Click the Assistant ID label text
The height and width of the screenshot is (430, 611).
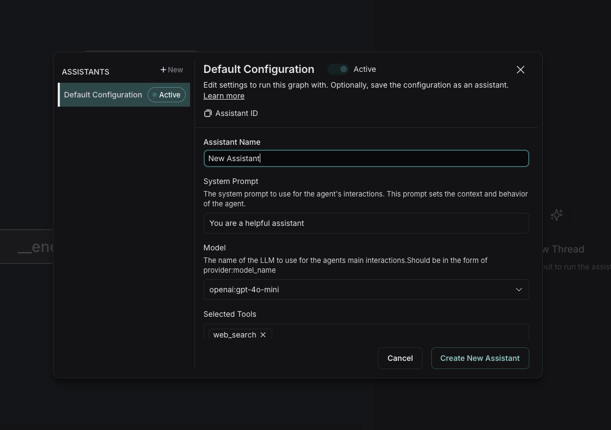[236, 113]
